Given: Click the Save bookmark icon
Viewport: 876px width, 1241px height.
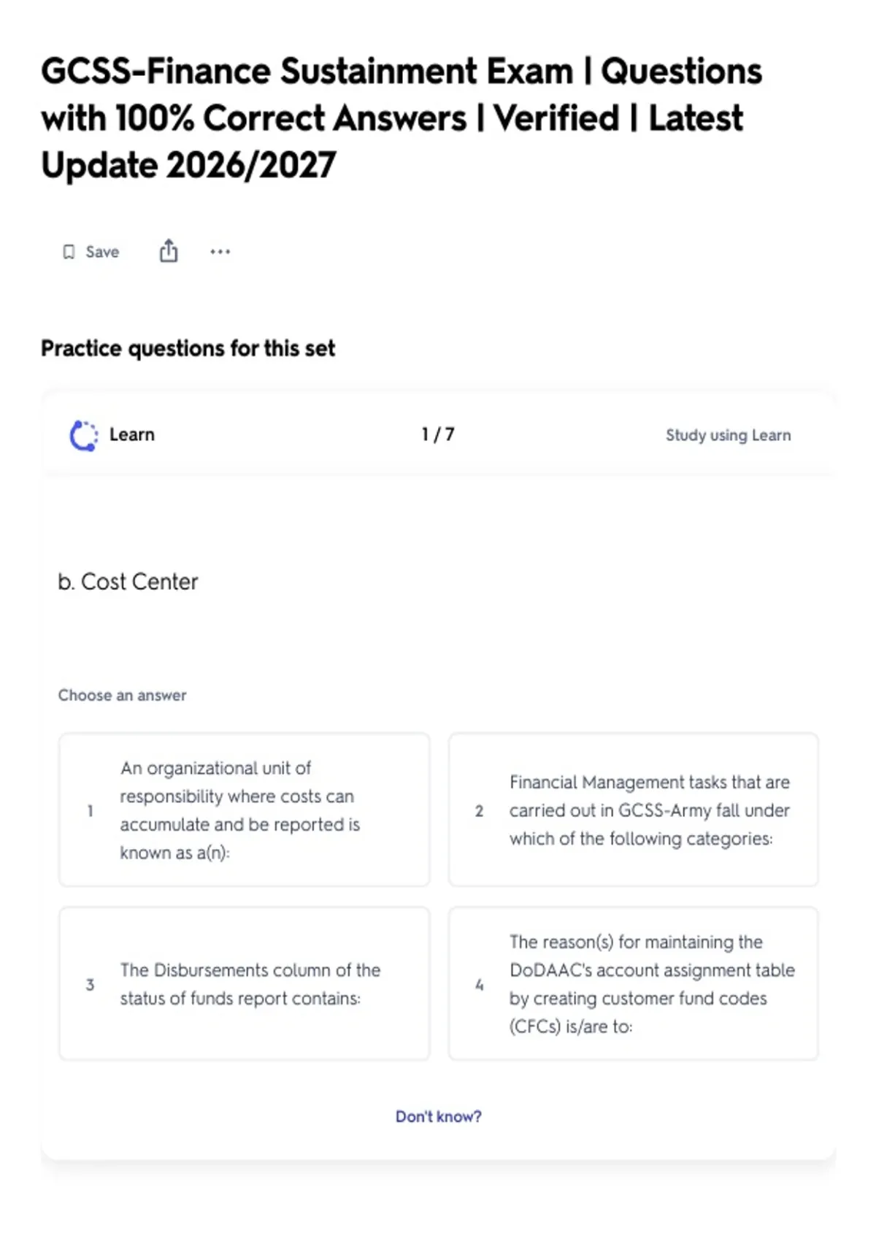Looking at the screenshot, I should 69,252.
